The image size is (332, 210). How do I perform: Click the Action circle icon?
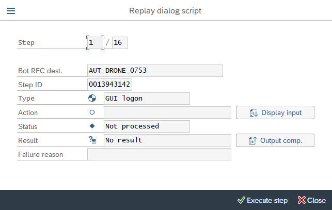92,112
